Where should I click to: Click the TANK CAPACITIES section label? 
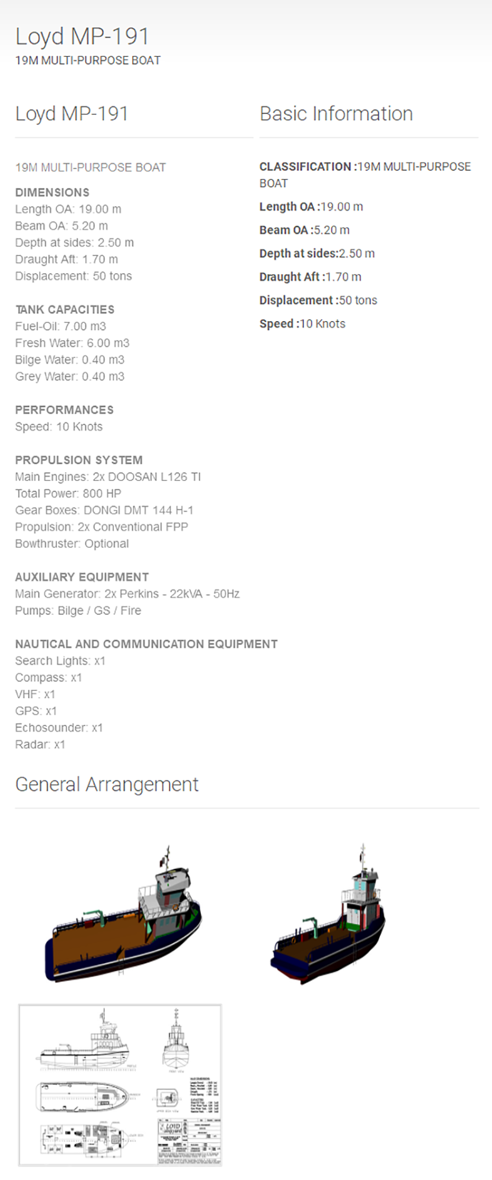coord(65,309)
